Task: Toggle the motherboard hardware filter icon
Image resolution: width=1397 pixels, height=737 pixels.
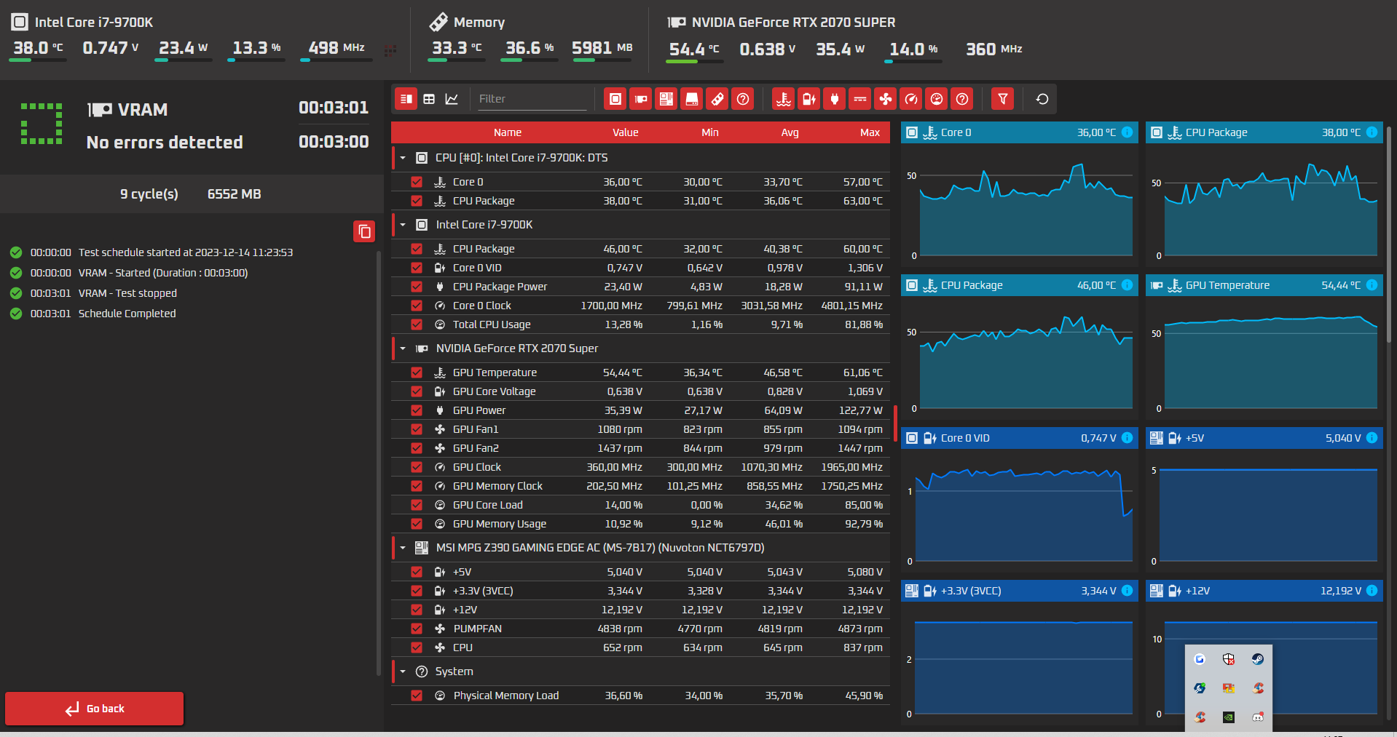Action: [x=666, y=99]
